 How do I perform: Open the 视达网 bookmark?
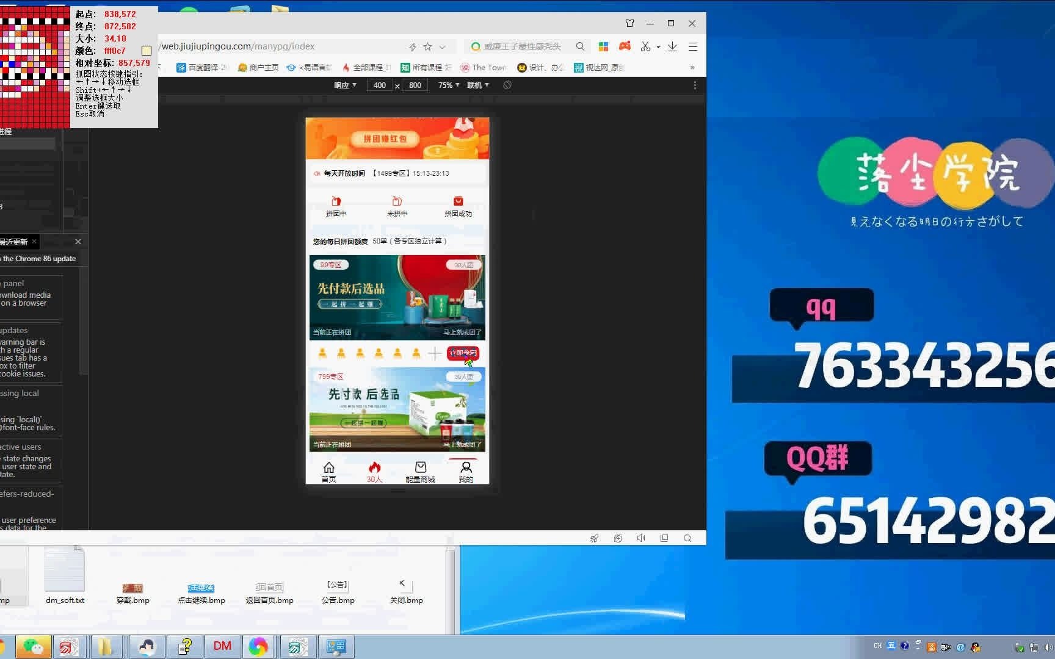[x=598, y=68]
